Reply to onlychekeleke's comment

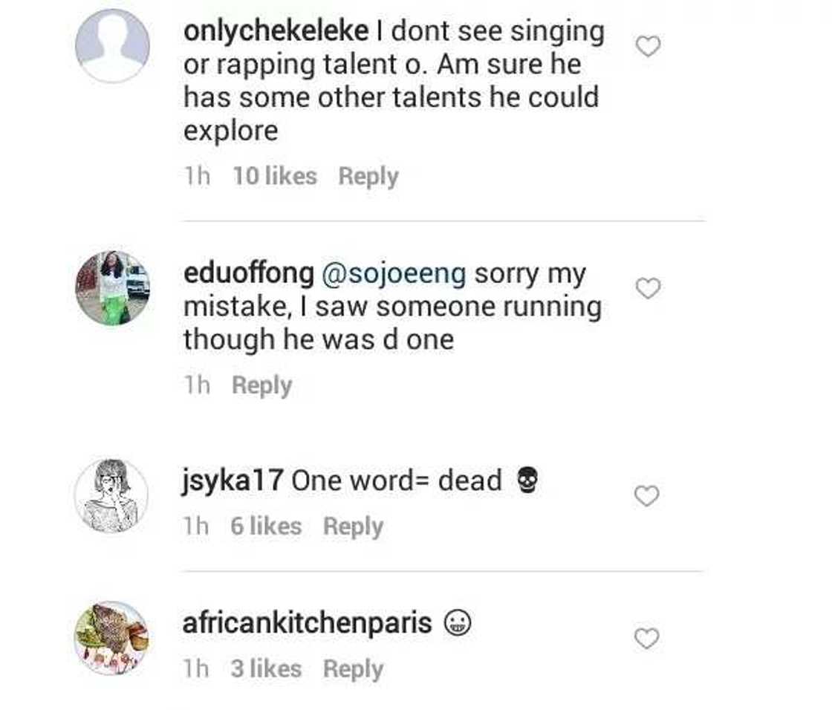click(367, 175)
